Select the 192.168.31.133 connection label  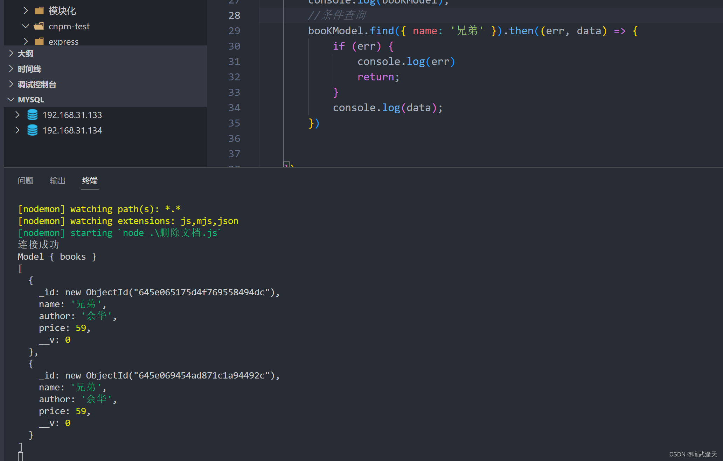pyautogui.click(x=72, y=115)
